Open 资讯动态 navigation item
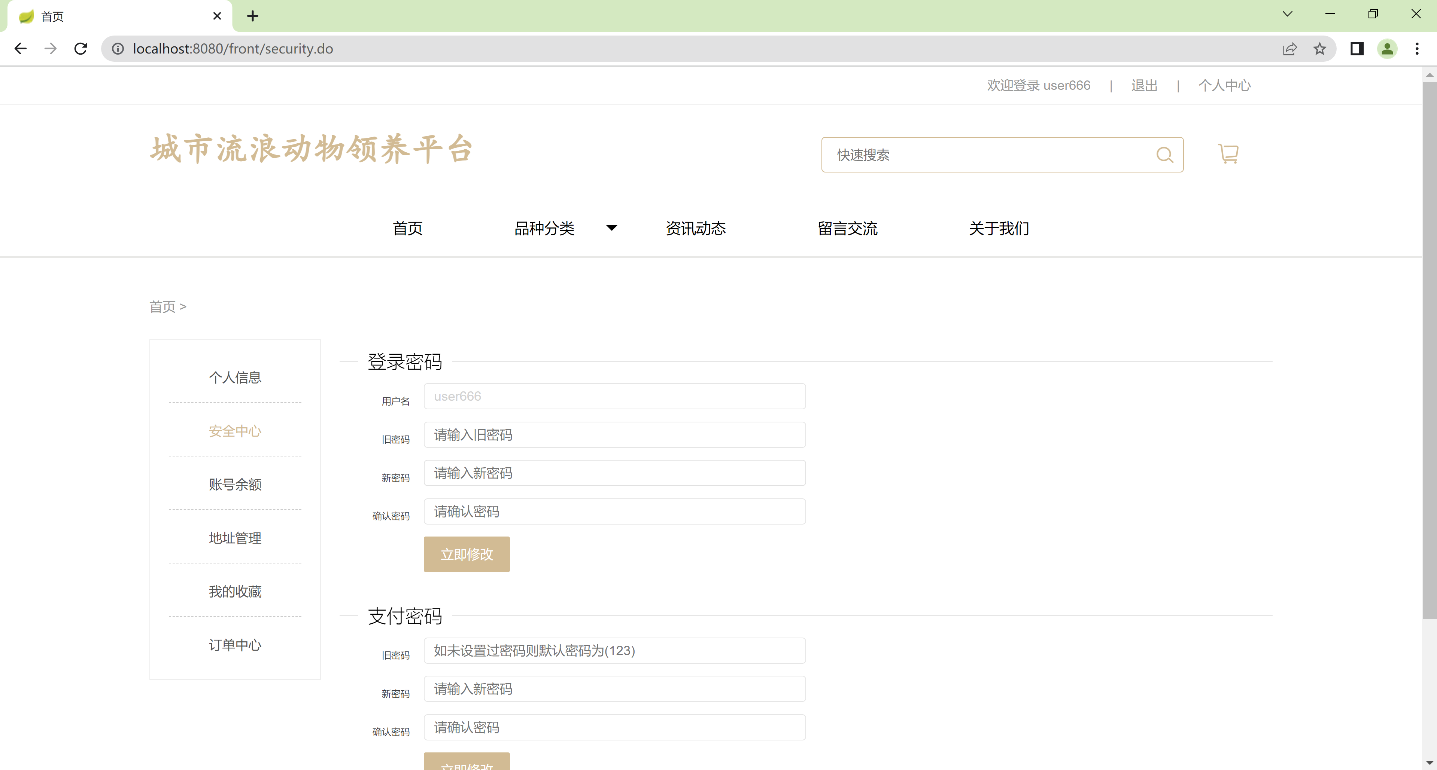Viewport: 1437px width, 770px height. (696, 228)
